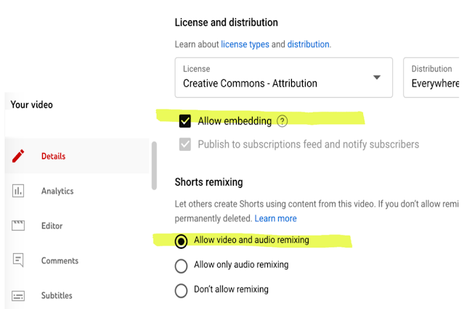Toggle Publish to subscriptions feed checkbox
Viewport: 464px width, 309px height.
[x=184, y=144]
